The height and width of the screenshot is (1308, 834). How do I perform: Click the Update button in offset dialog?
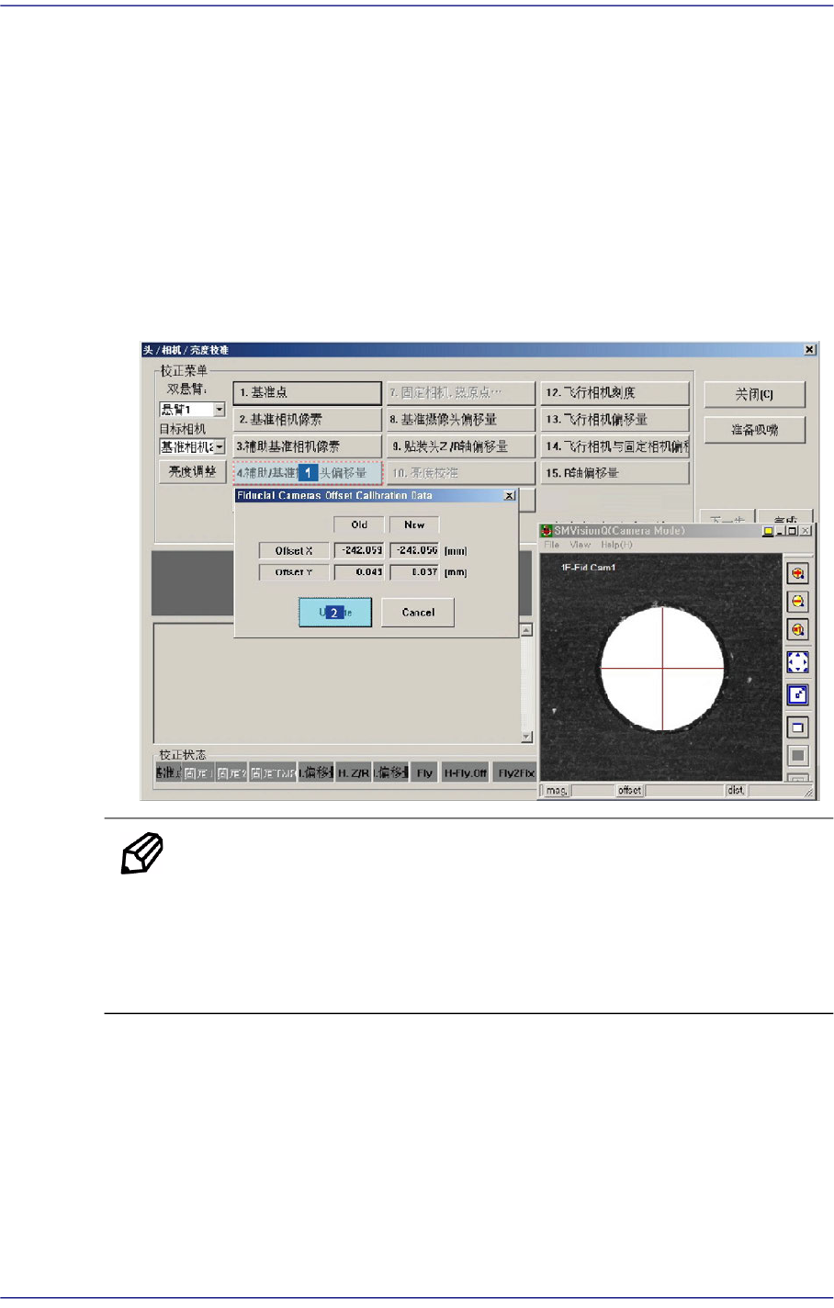pyautogui.click(x=335, y=613)
